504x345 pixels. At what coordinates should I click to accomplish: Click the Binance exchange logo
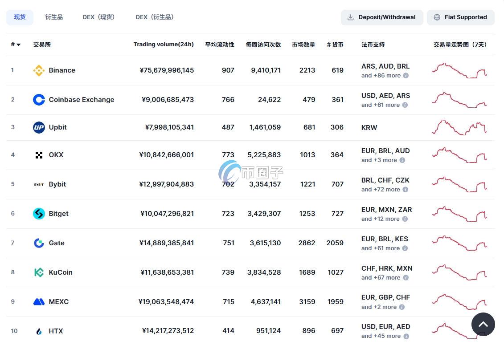[39, 70]
